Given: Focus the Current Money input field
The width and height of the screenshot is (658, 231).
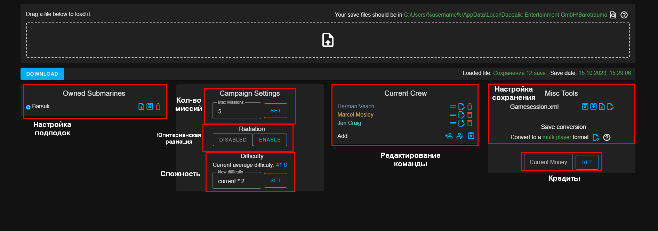Looking at the screenshot, I should (x=548, y=162).
